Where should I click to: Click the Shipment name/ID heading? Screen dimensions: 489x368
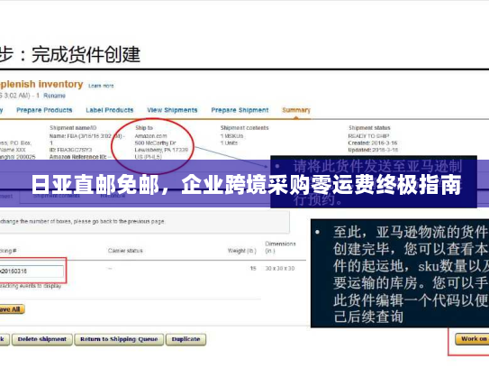(73, 128)
